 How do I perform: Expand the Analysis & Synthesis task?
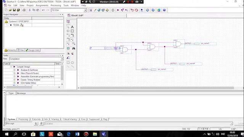pos(14,70)
